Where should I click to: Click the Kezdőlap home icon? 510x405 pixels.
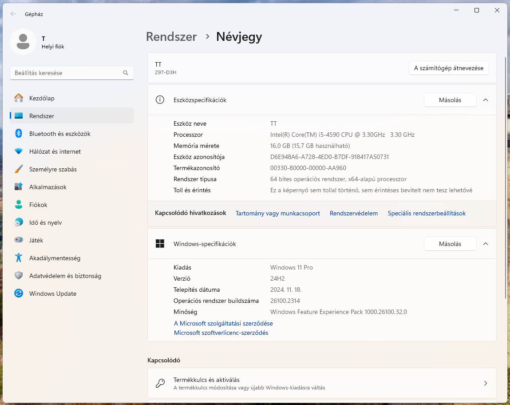[x=19, y=98]
